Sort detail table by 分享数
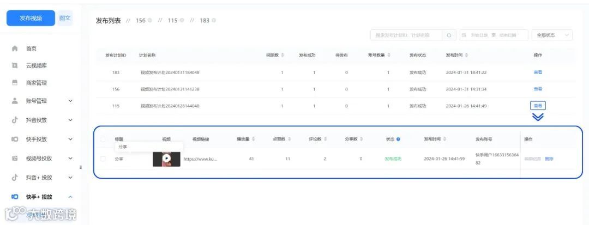Image resolution: width=589 pixels, height=225 pixels. tap(362, 139)
